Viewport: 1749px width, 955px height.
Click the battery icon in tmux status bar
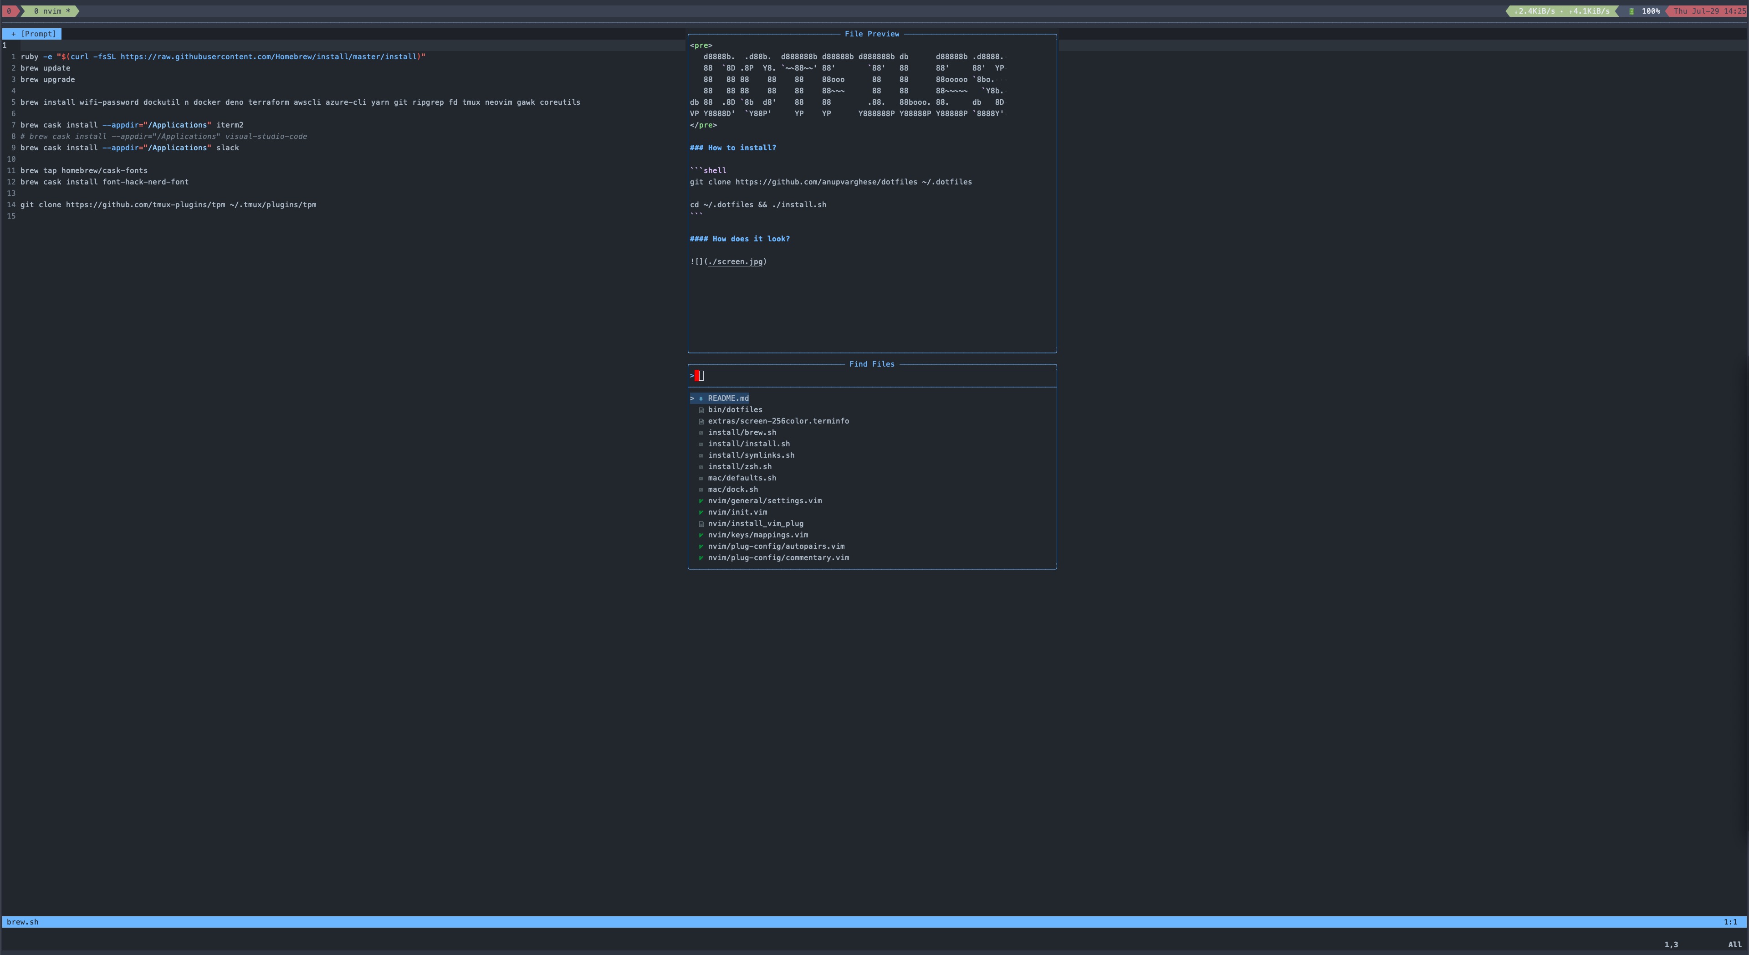(x=1631, y=11)
